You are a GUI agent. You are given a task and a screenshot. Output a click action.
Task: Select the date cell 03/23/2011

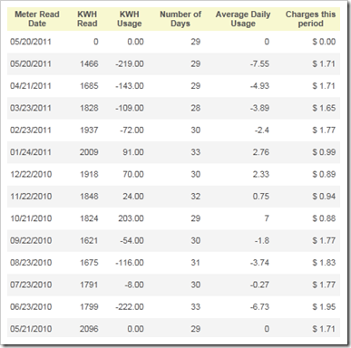[31, 108]
